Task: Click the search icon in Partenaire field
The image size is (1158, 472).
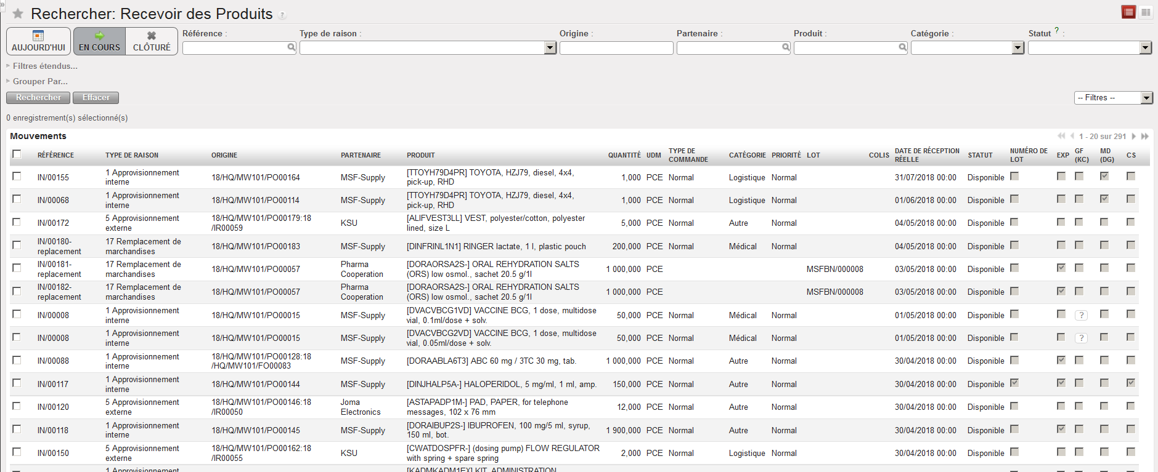Action: (785, 47)
